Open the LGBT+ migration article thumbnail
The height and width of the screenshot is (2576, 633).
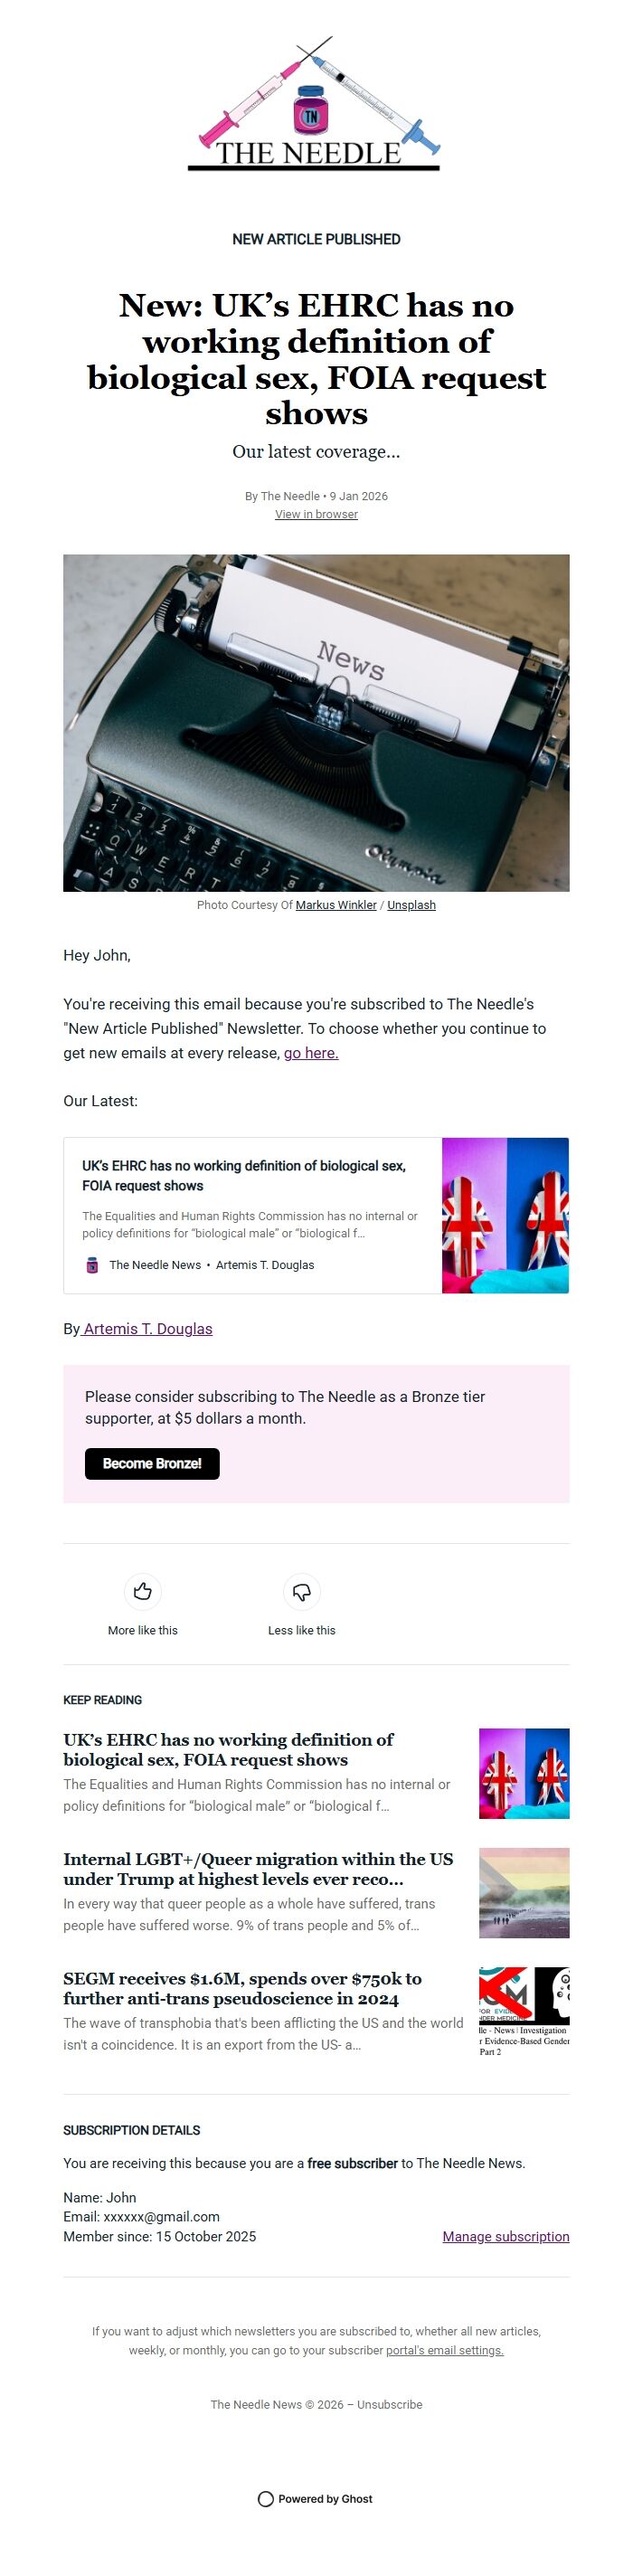click(524, 1893)
